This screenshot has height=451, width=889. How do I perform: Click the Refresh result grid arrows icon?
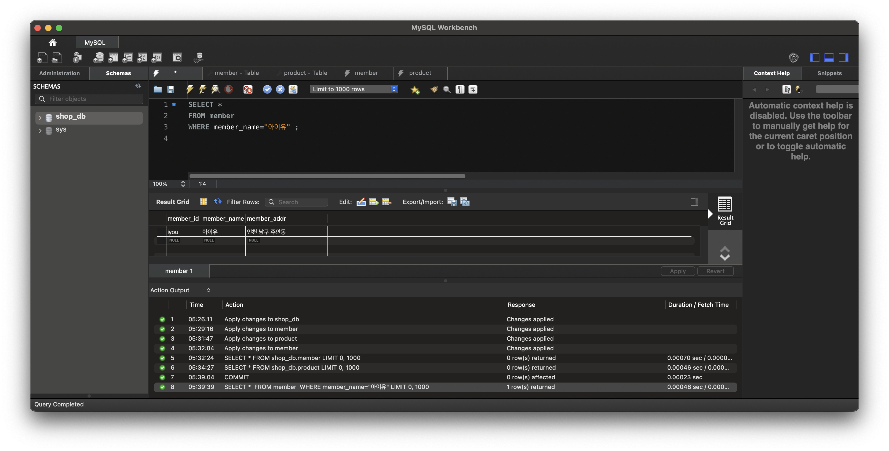point(217,202)
